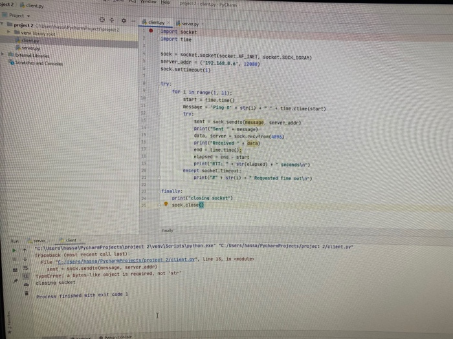Screen dimensions: 453x339
Task: Select the server tab in Run panel
Action: pos(39,241)
